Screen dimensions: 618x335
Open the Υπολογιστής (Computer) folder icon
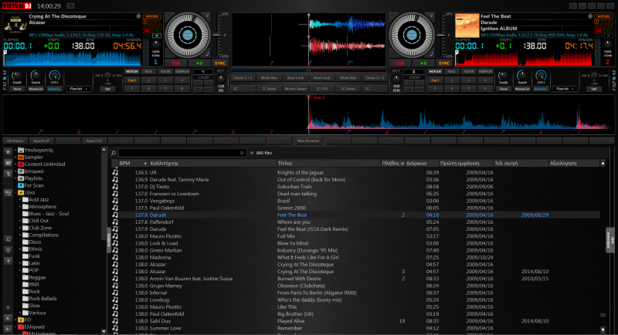tap(21, 150)
